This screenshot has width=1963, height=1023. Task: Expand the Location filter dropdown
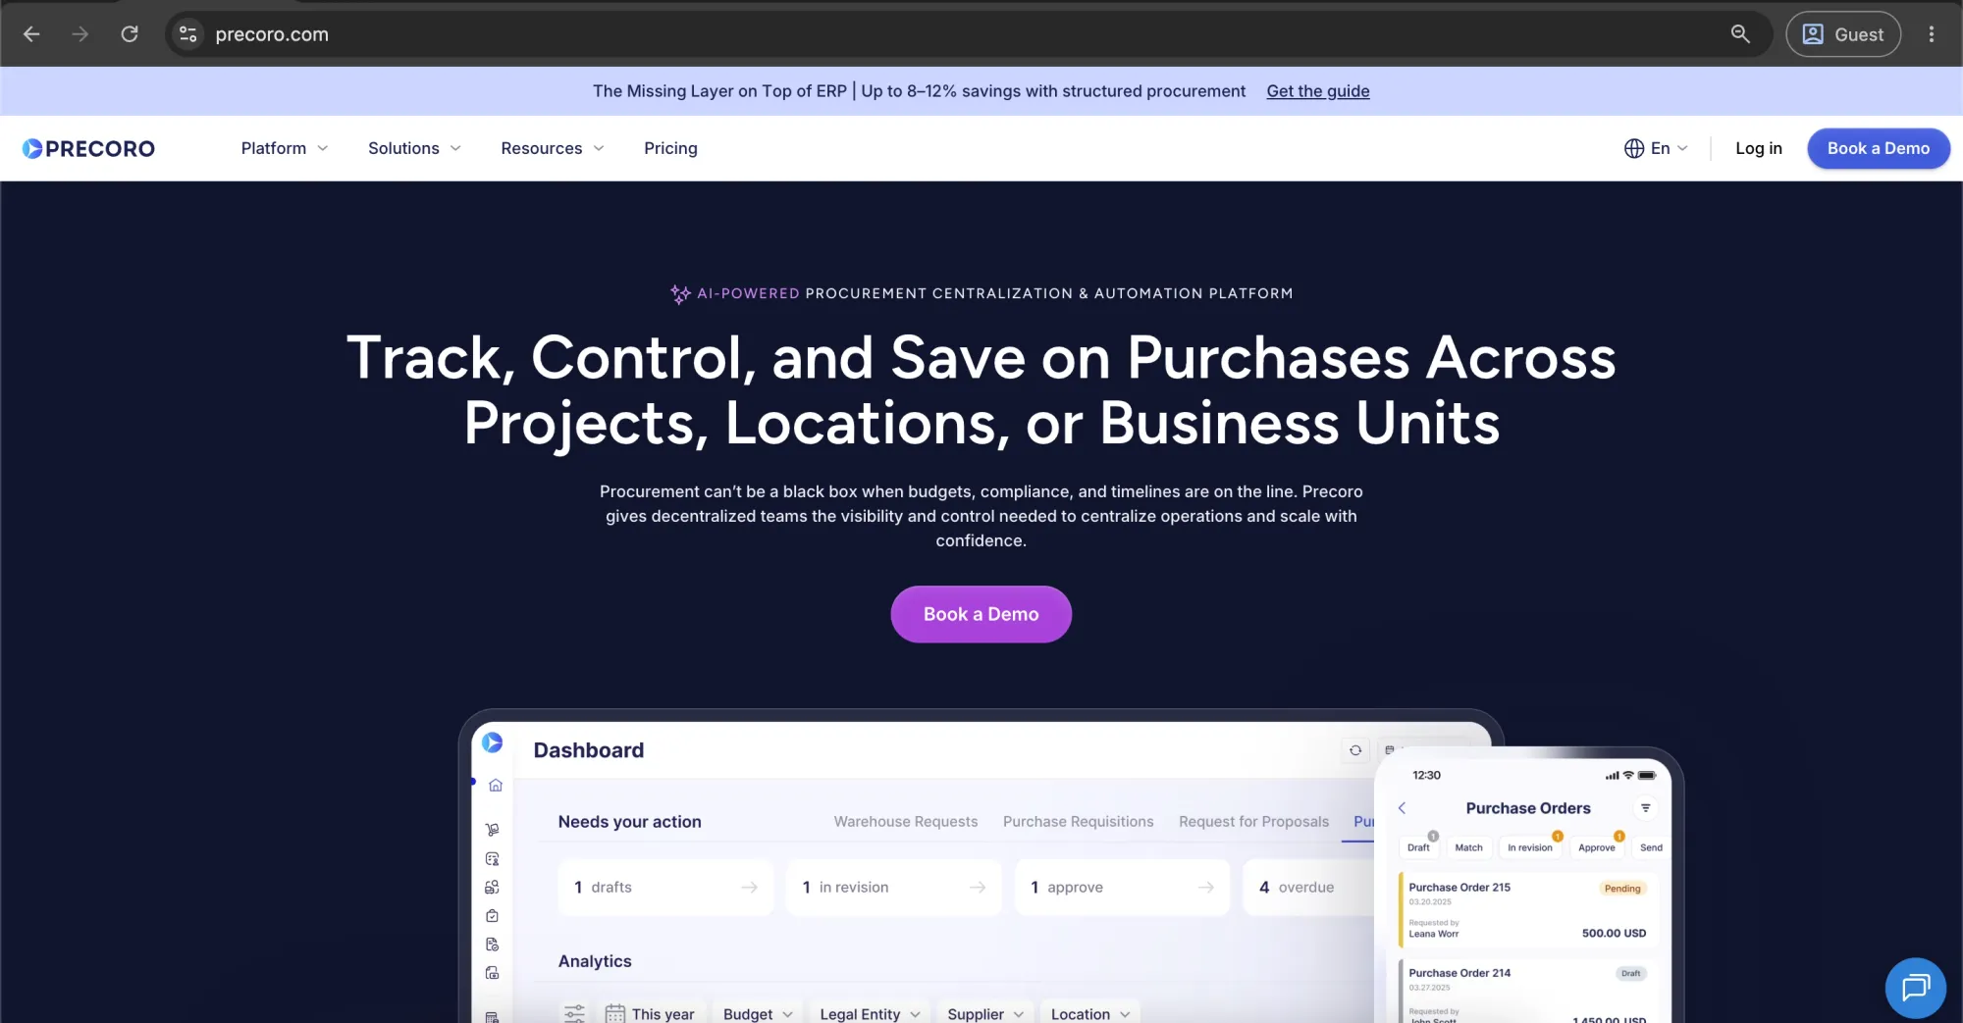coord(1090,1014)
